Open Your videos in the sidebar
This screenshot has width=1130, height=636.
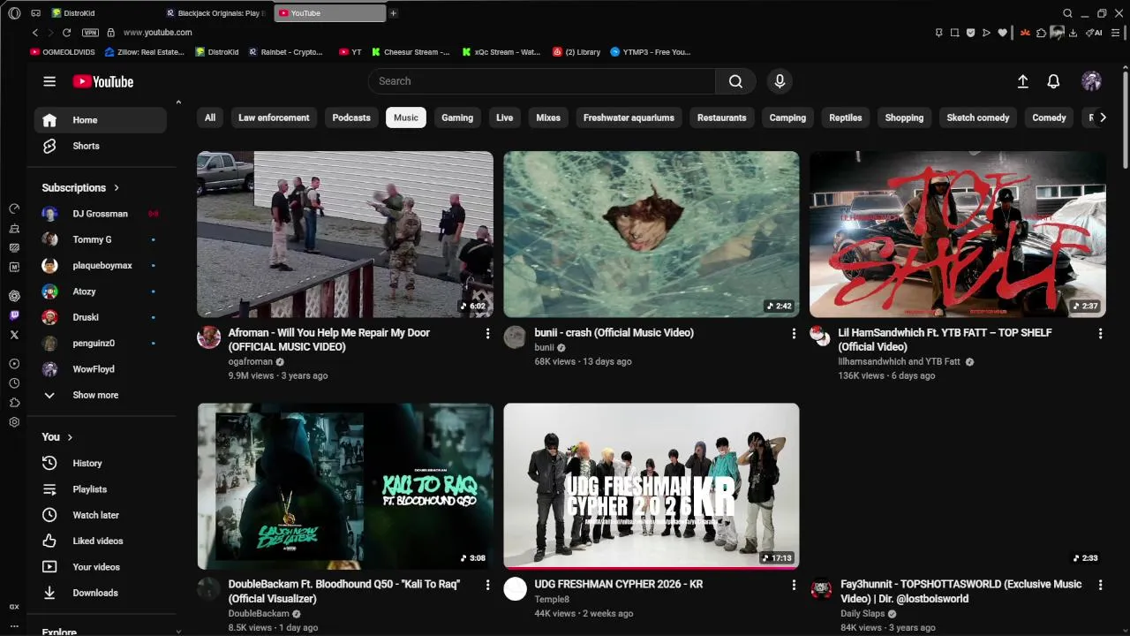tap(100, 567)
